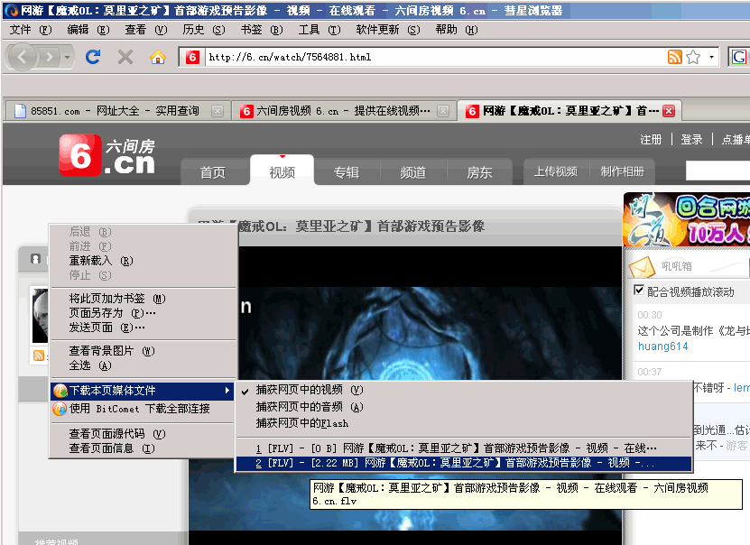Open the navigation history dropdown arrow

(68, 58)
